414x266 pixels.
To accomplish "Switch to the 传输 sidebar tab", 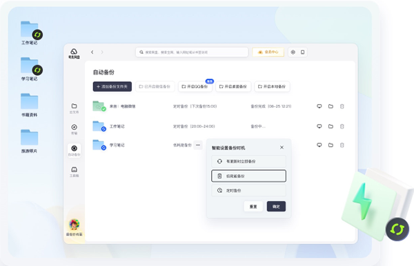I will point(75,129).
